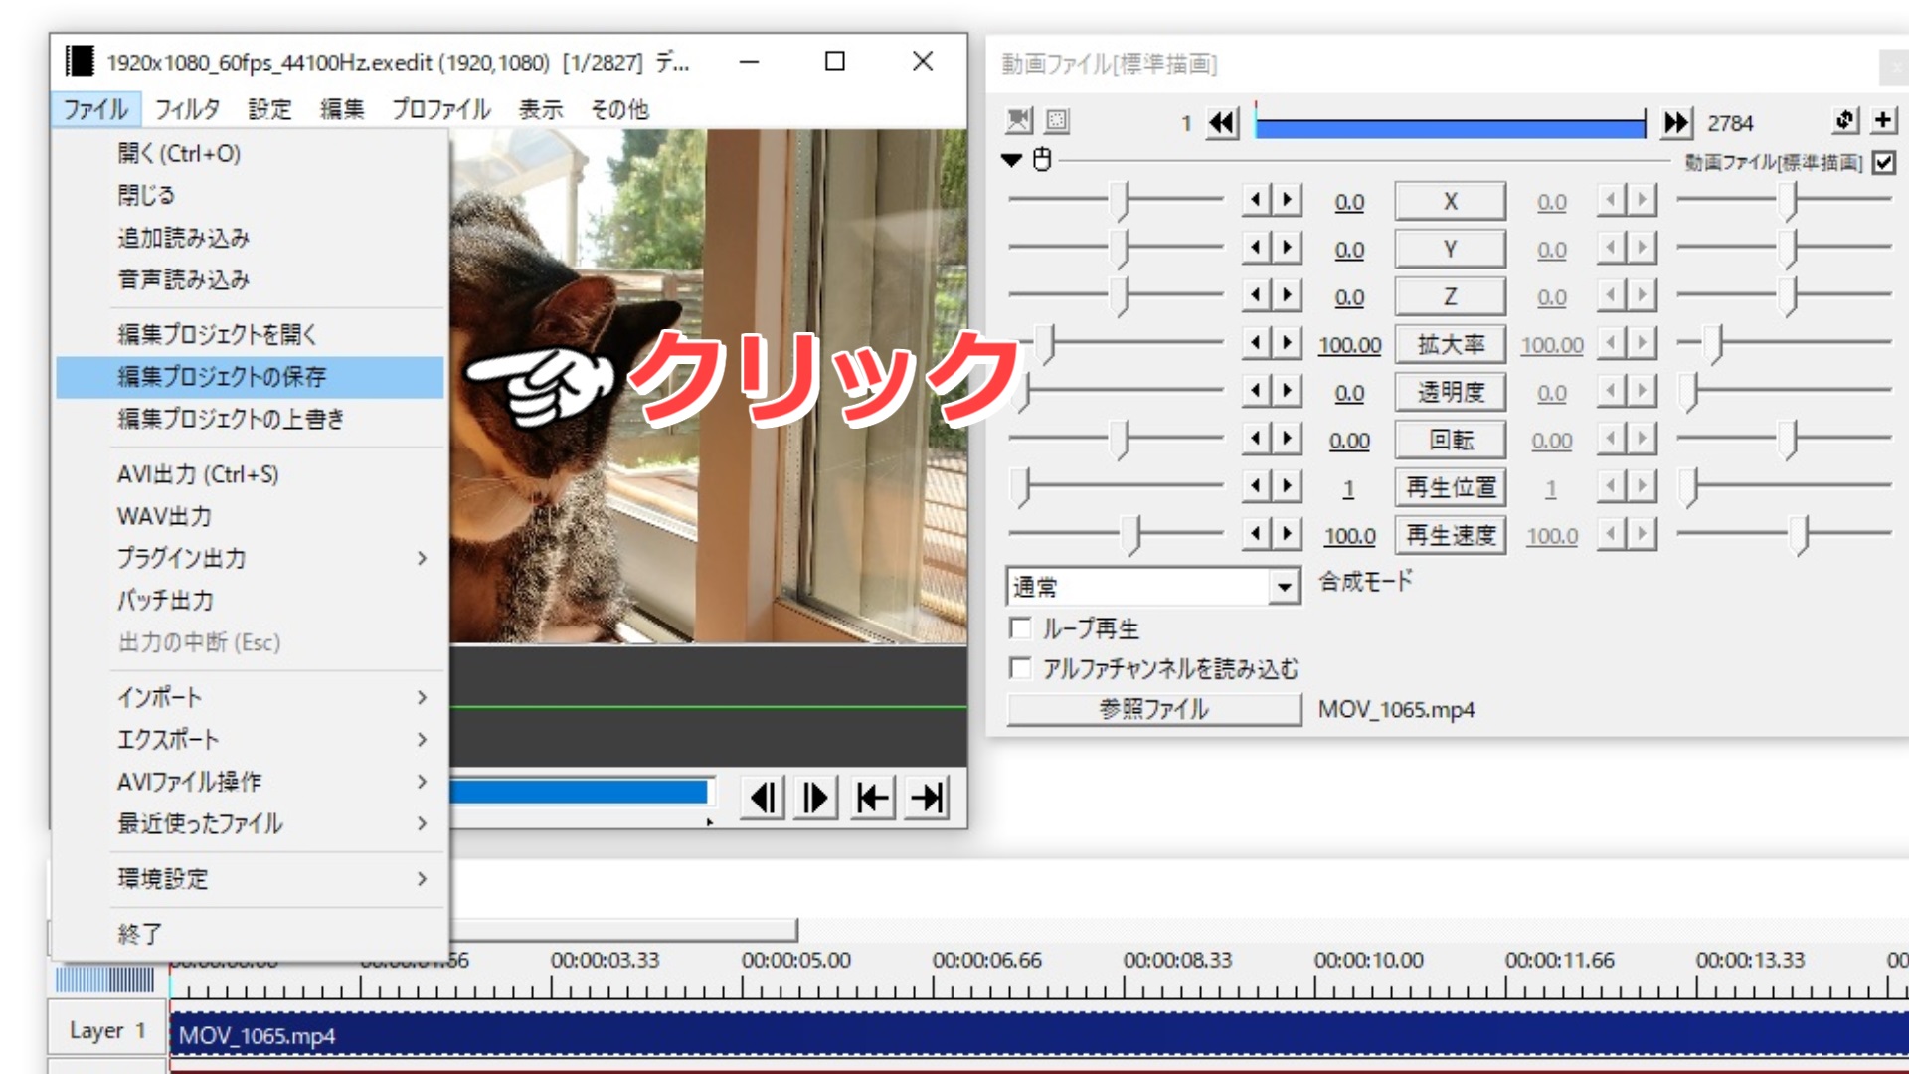This screenshot has height=1074, width=1909.
Task: Expand the インポート submenu
Action: pyautogui.click(x=249, y=697)
